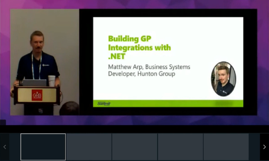This screenshot has width=269, height=161.
Task: Open the fifth thumbnail in the filmstrip
Action: pos(226,147)
